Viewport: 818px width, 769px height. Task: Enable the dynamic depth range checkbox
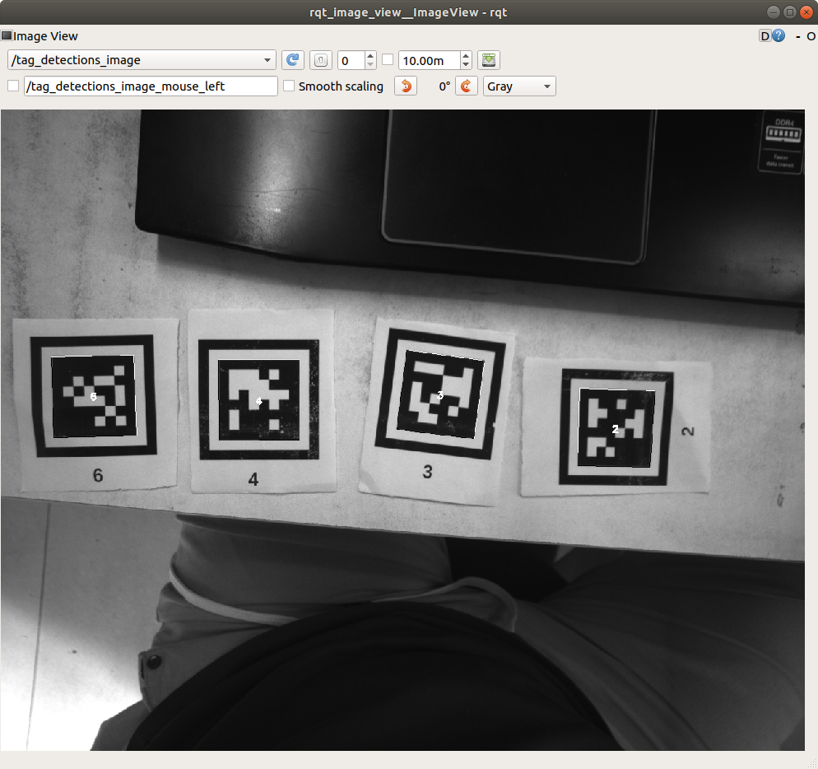pos(388,59)
